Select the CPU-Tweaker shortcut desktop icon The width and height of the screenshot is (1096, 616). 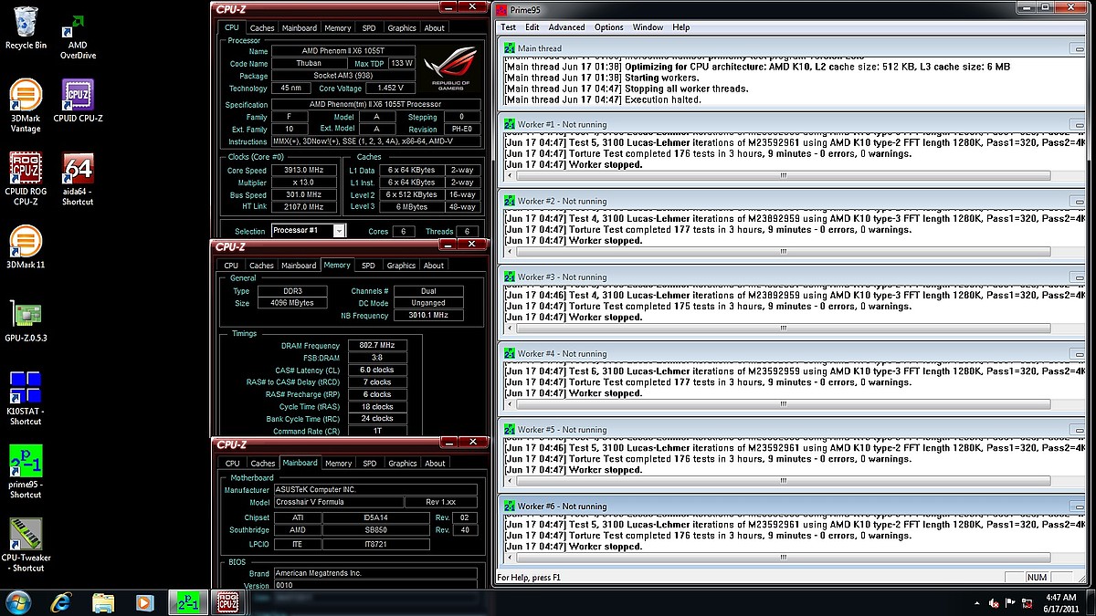(26, 545)
